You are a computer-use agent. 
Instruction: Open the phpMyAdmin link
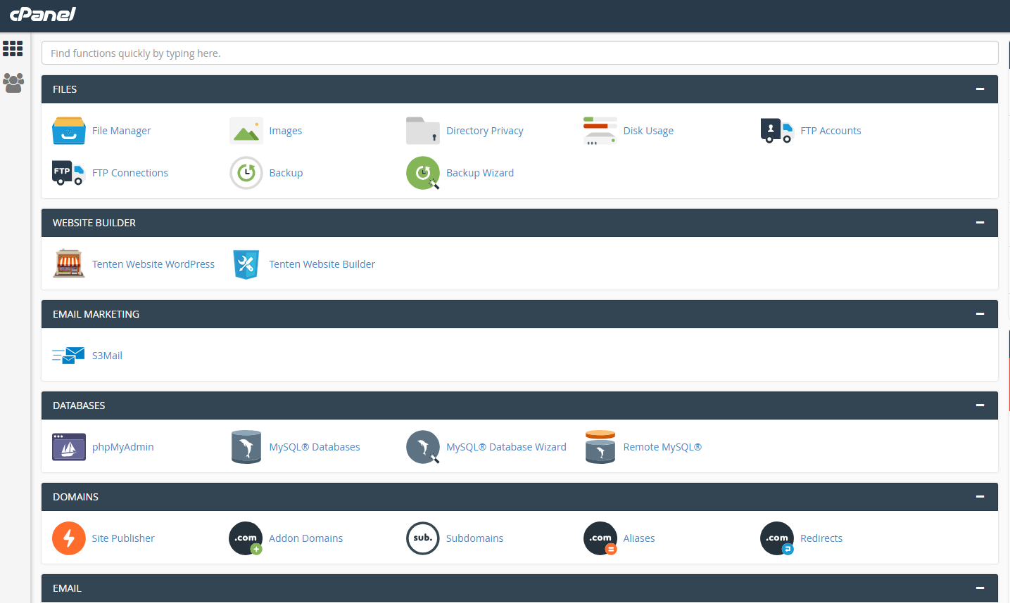(123, 447)
